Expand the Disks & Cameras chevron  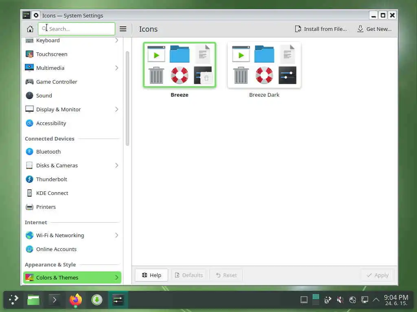tap(116, 165)
